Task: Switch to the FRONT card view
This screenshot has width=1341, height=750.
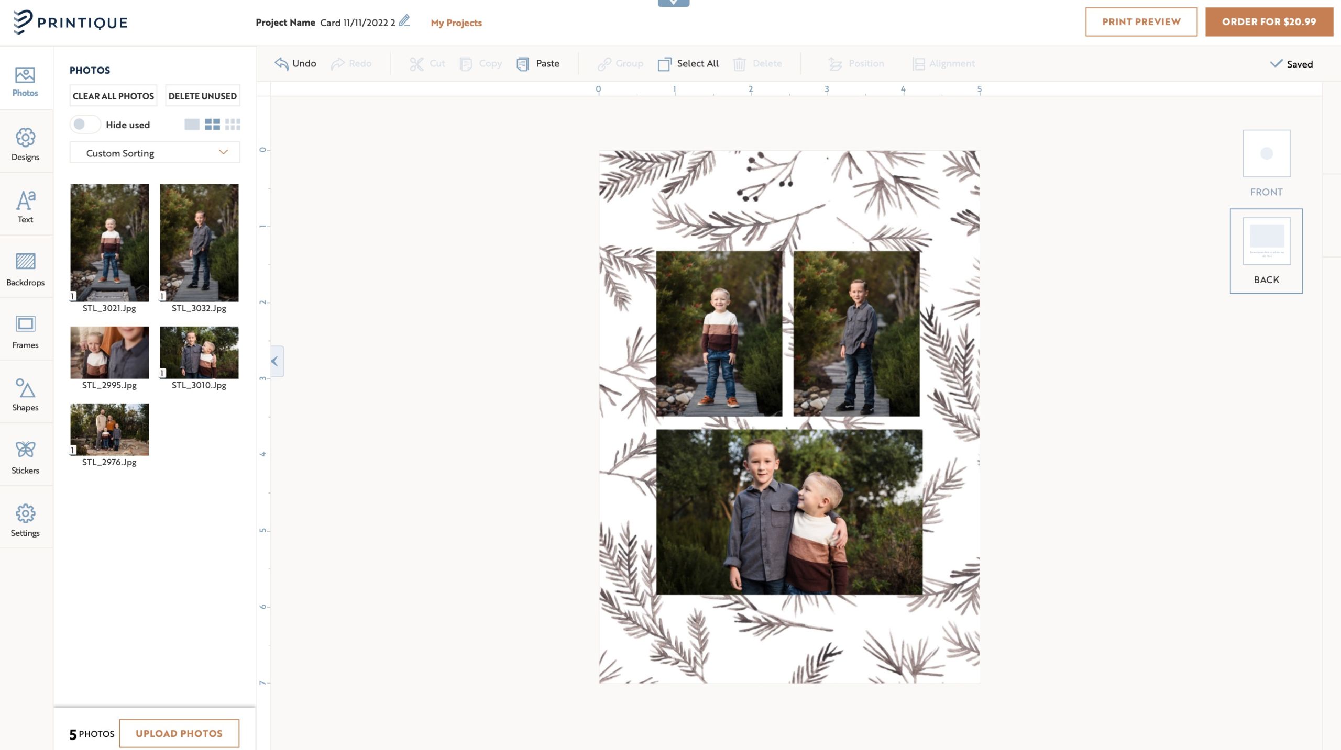Action: [1266, 153]
